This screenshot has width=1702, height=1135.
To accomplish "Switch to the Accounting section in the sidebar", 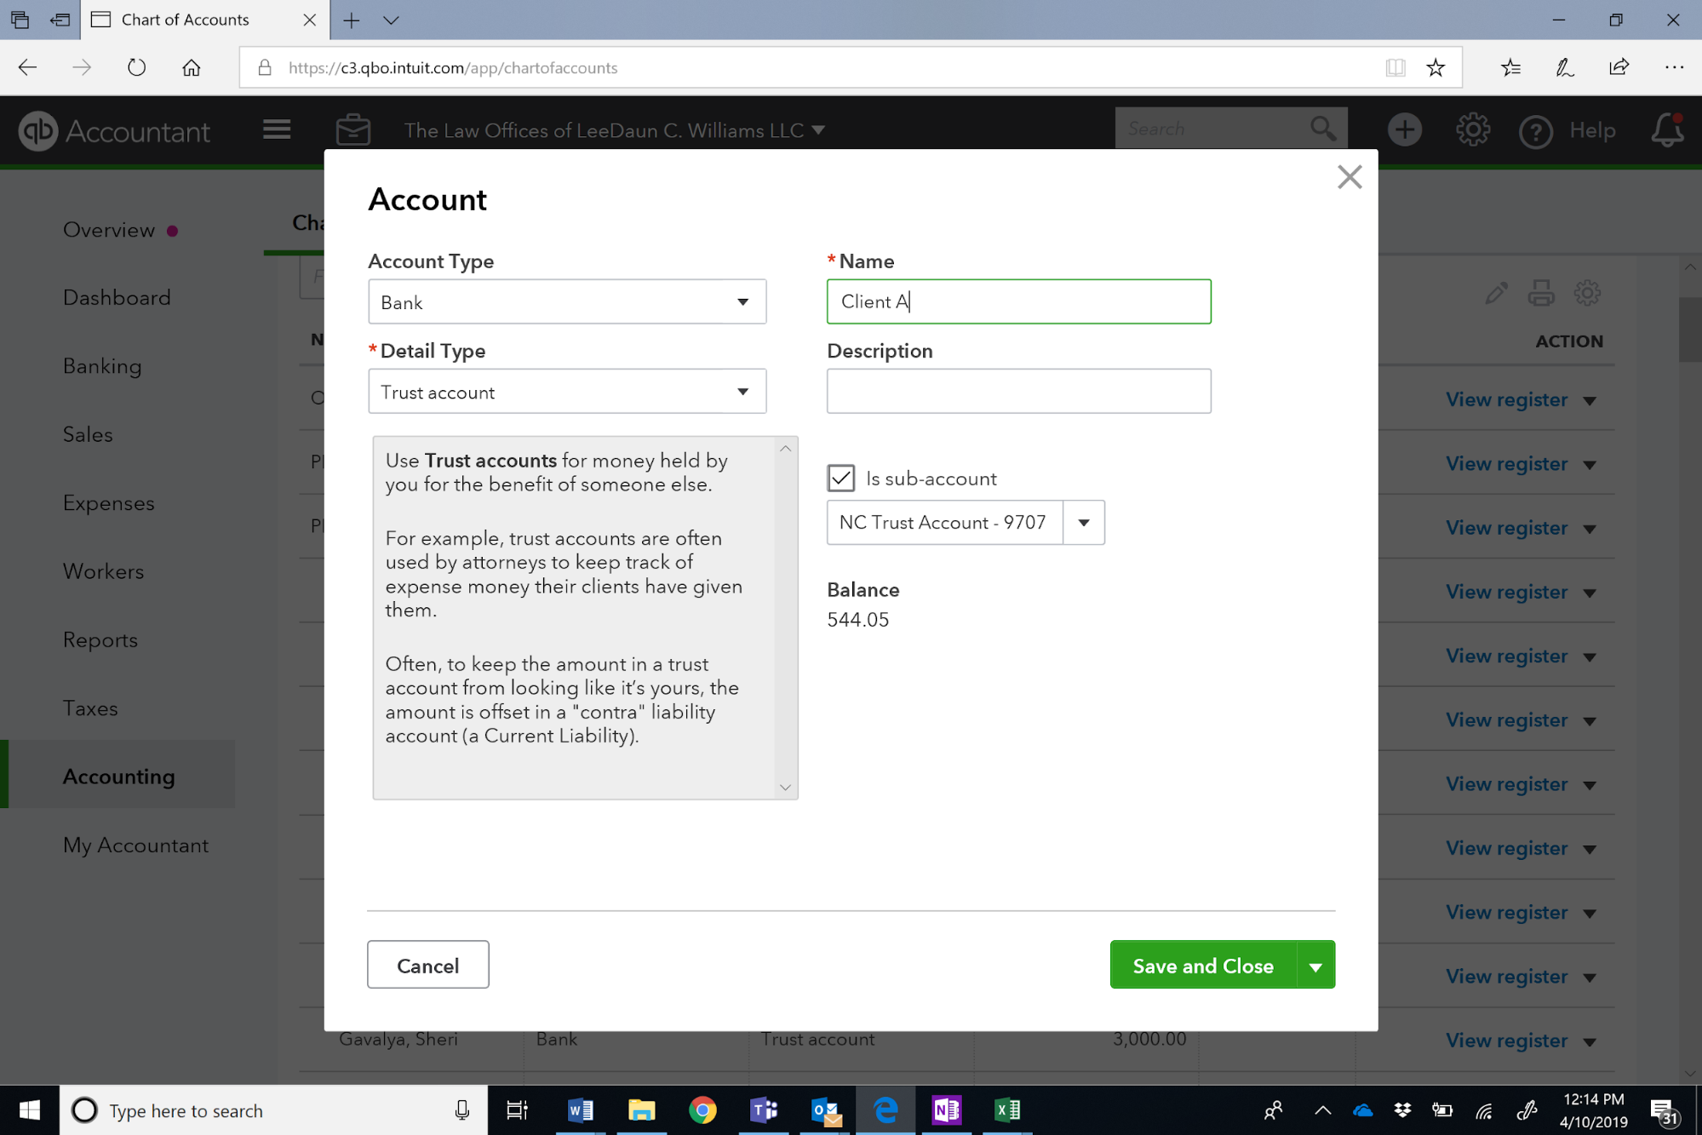I will (x=118, y=776).
